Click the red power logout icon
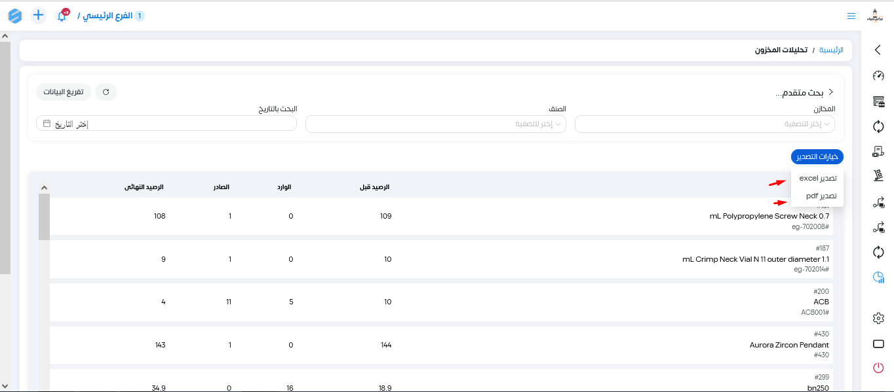Viewport: 894px width, 392px height. tap(878, 368)
